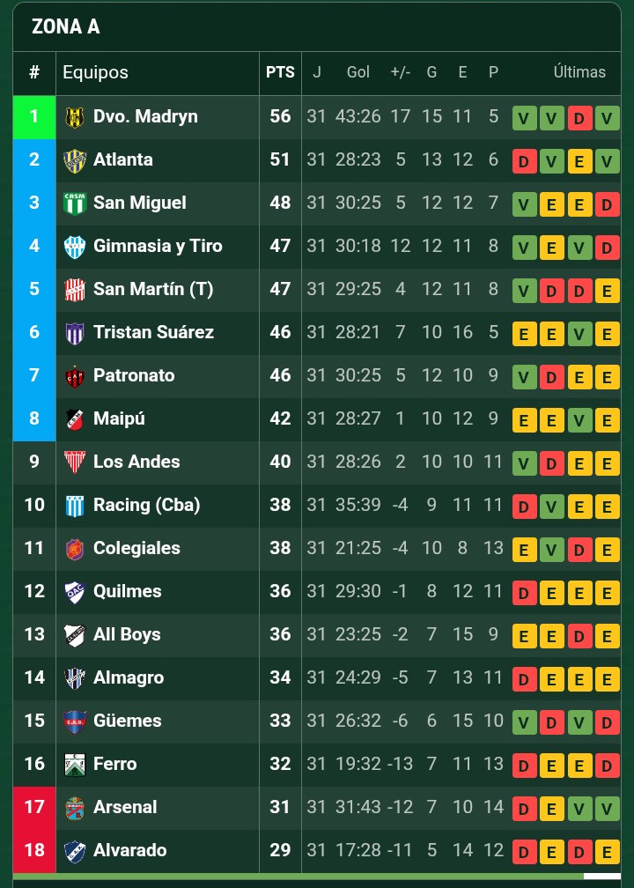Viewport: 634px width, 888px height.
Task: Click Dvo. Madryn's red D result badge
Action: (579, 118)
